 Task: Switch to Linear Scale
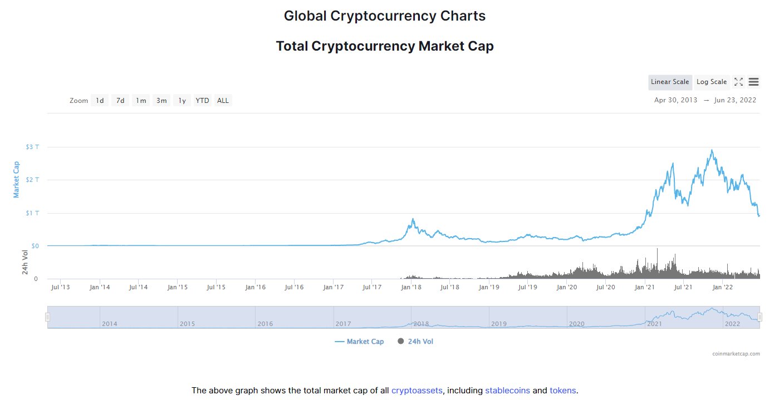pos(670,82)
